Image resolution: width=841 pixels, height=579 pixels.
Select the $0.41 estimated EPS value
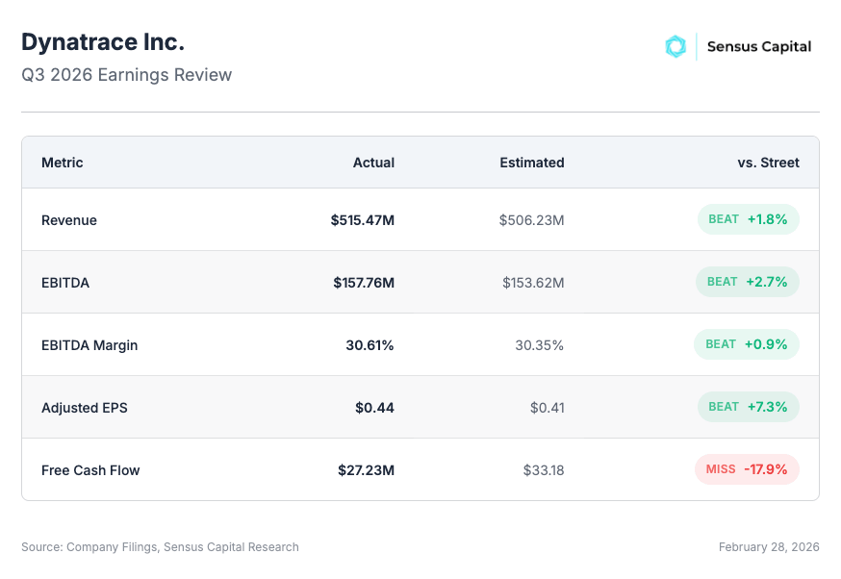pyautogui.click(x=548, y=408)
